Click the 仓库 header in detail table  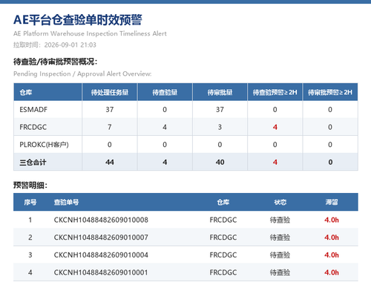(x=223, y=202)
